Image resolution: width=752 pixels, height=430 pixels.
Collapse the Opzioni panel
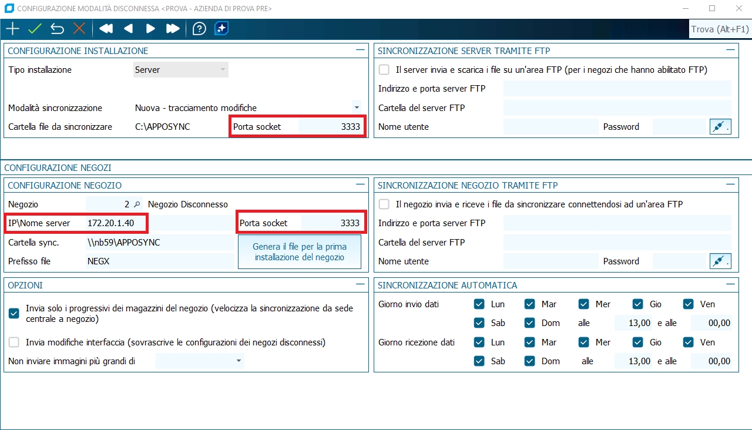pos(360,285)
